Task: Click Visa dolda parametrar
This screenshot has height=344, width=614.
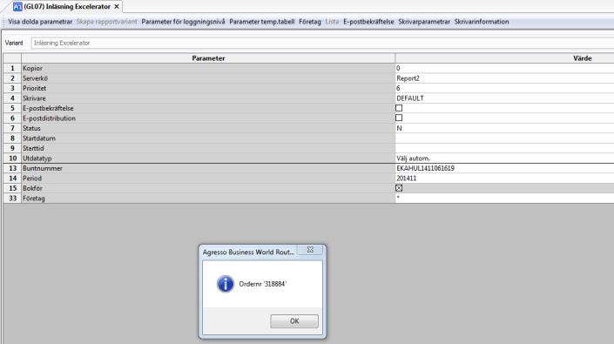Action: [x=40, y=22]
